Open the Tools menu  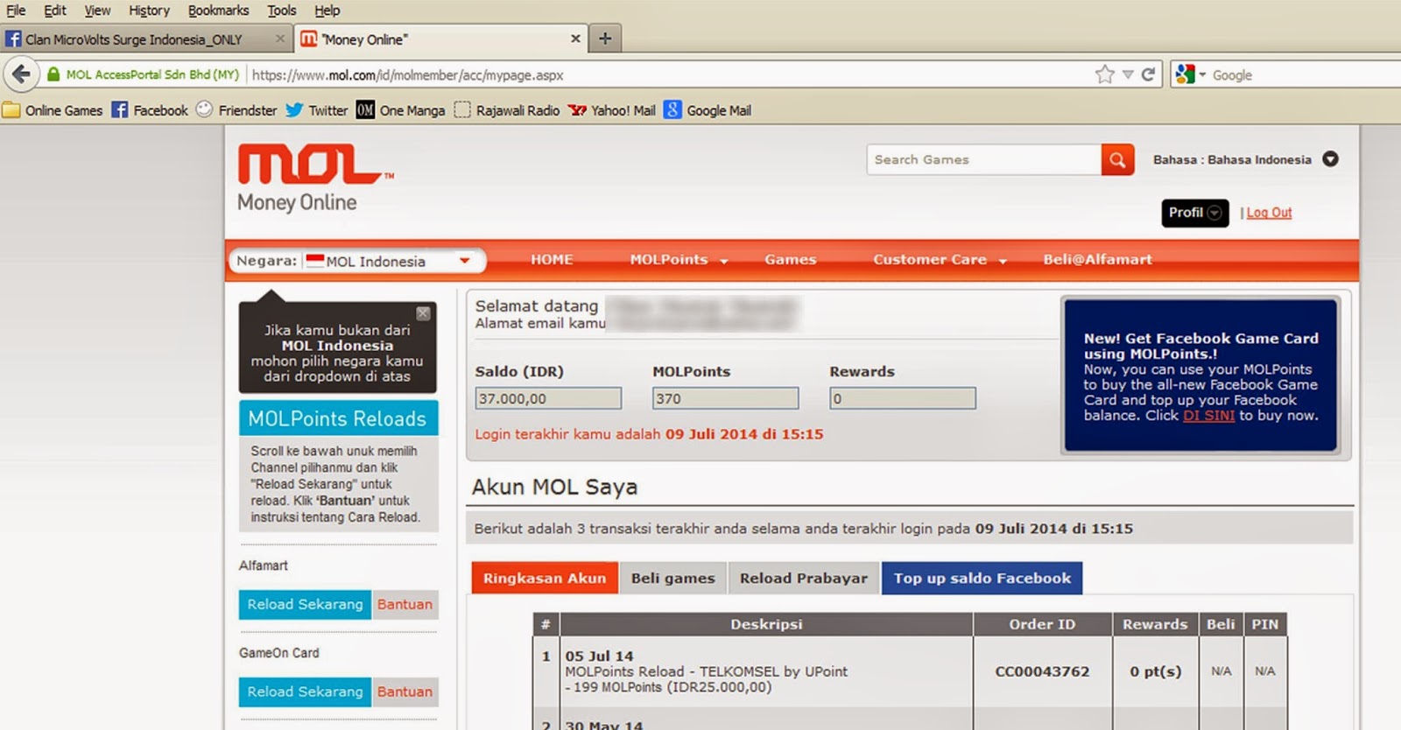(x=282, y=11)
